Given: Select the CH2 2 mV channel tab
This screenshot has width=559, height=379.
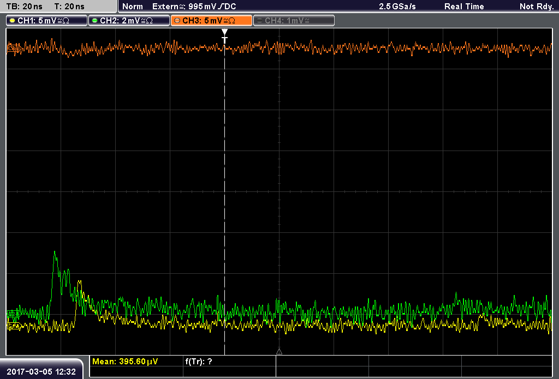Looking at the screenshot, I should (129, 21).
